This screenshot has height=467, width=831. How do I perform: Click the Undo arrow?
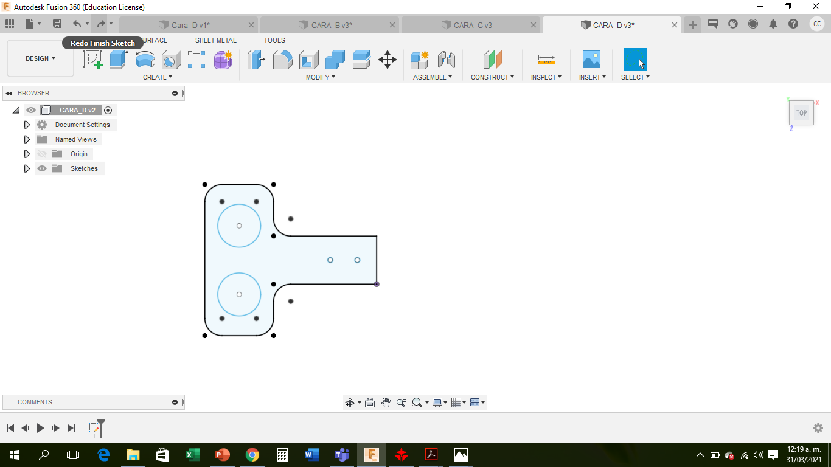(77, 24)
